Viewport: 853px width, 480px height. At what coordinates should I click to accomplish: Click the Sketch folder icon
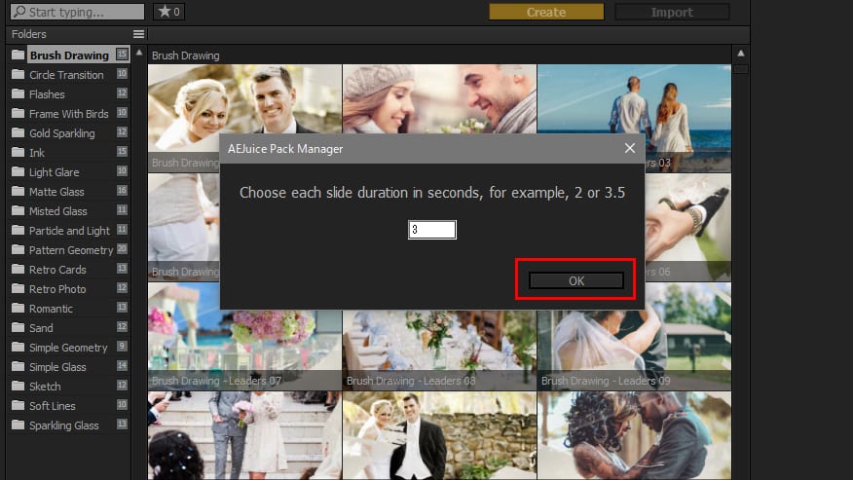(x=18, y=386)
